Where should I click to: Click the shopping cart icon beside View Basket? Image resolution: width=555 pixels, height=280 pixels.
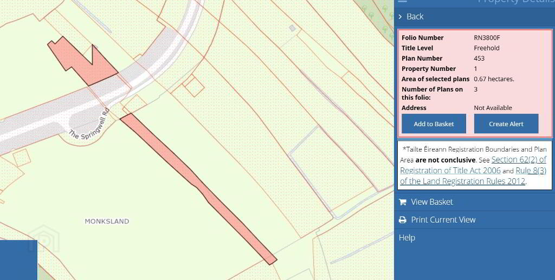click(x=403, y=202)
